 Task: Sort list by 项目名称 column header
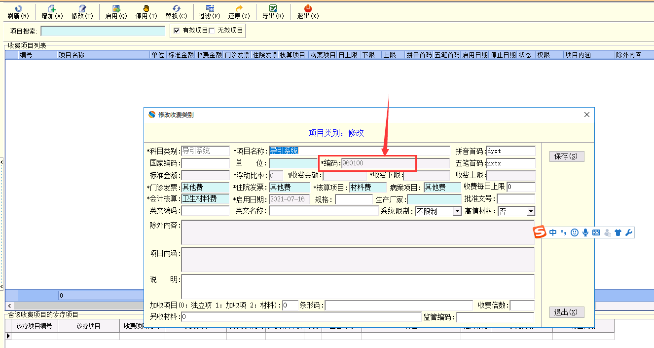click(104, 55)
